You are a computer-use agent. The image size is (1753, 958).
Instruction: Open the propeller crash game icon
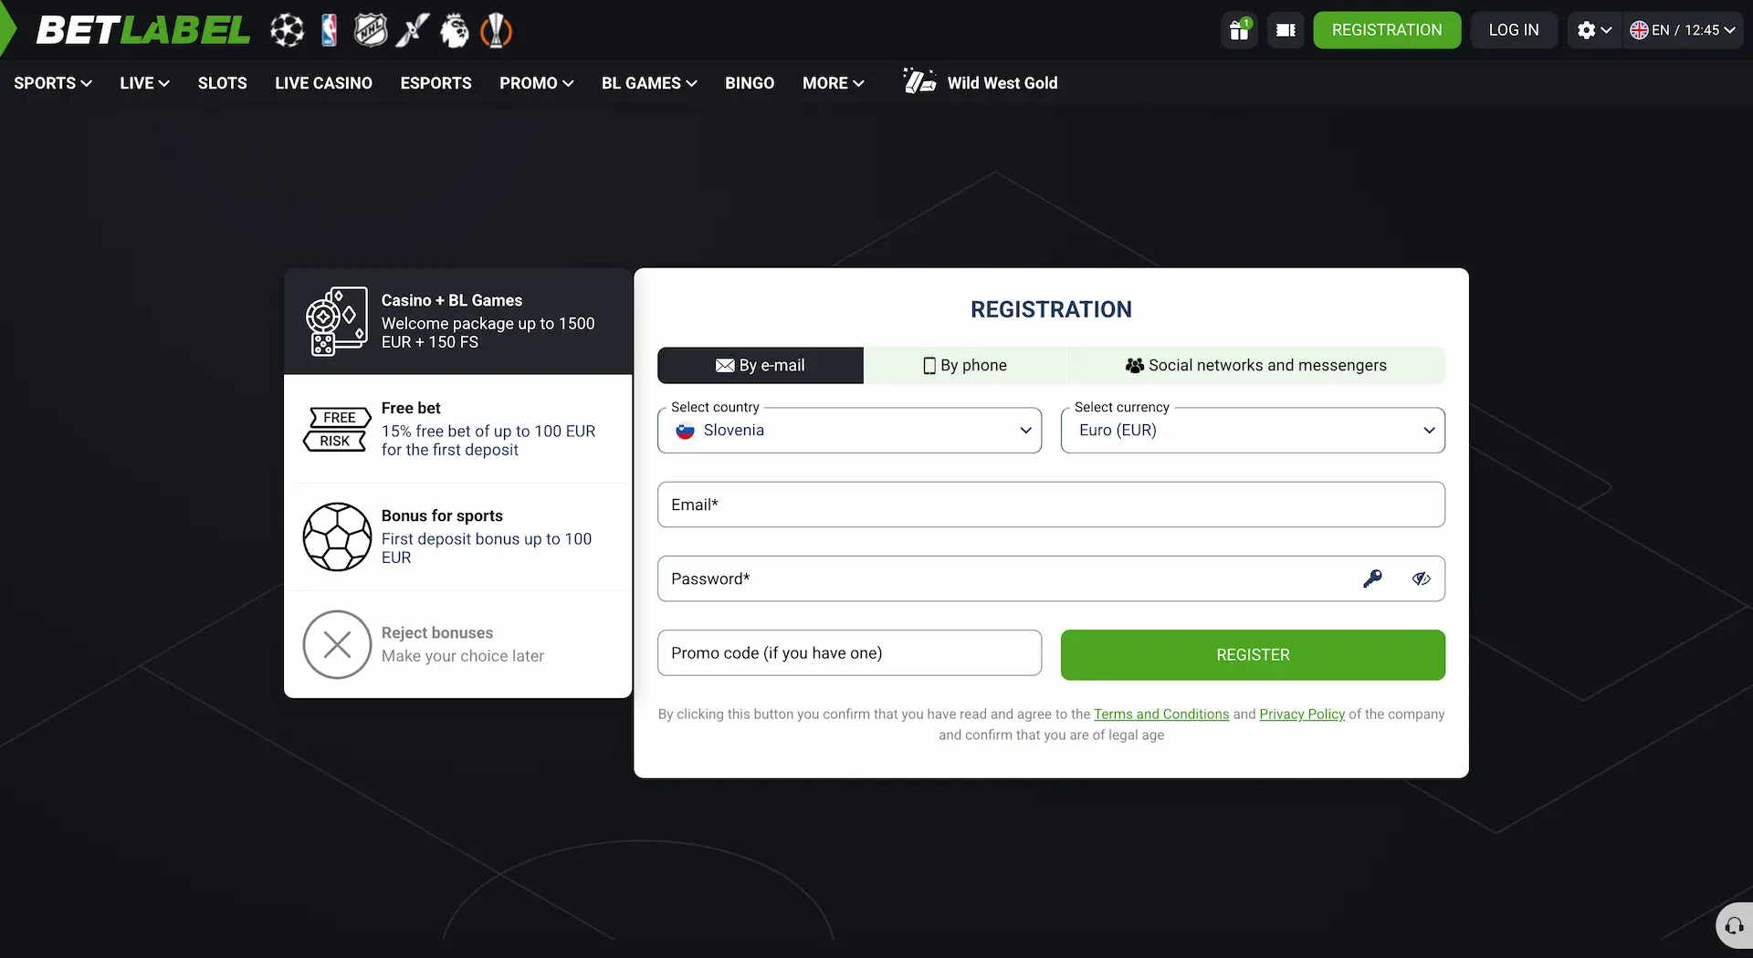pyautogui.click(x=413, y=30)
